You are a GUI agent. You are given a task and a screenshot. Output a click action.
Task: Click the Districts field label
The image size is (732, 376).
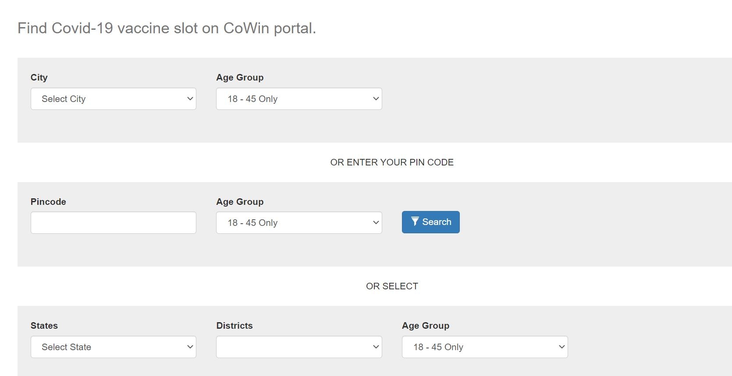point(235,326)
